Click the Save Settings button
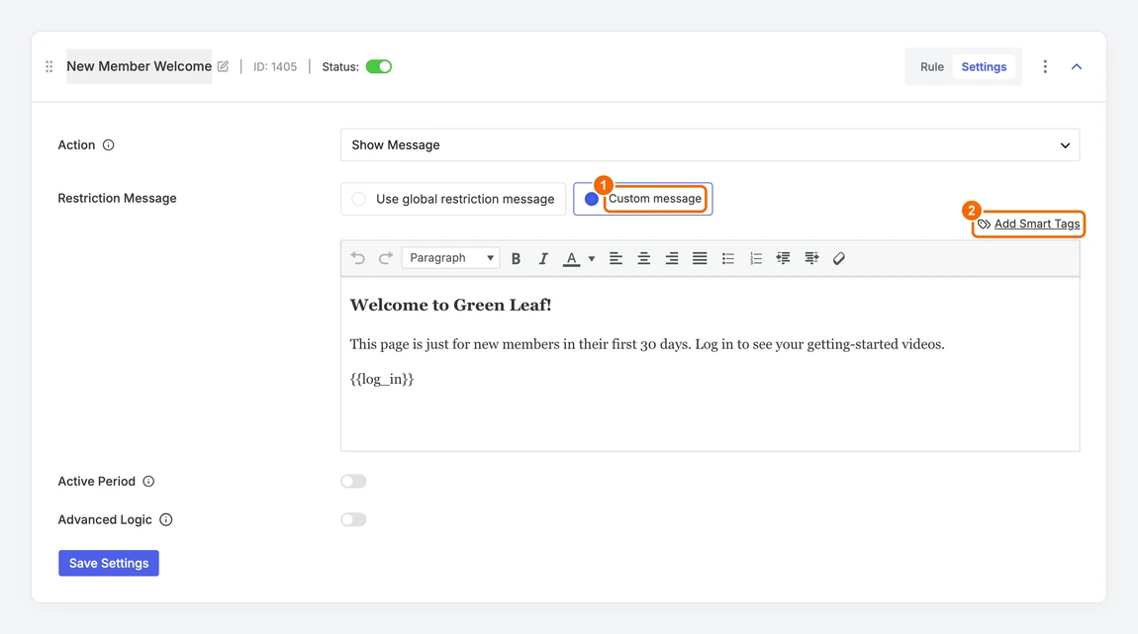This screenshot has height=634, width=1138. [109, 563]
